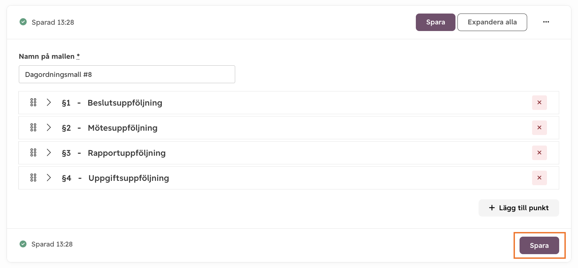
Task: Expand the §3 Rapportuppföljning chevron
Action: point(49,152)
